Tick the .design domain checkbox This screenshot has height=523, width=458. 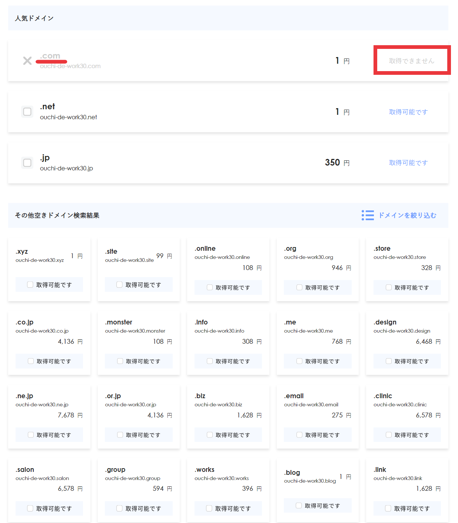click(389, 361)
